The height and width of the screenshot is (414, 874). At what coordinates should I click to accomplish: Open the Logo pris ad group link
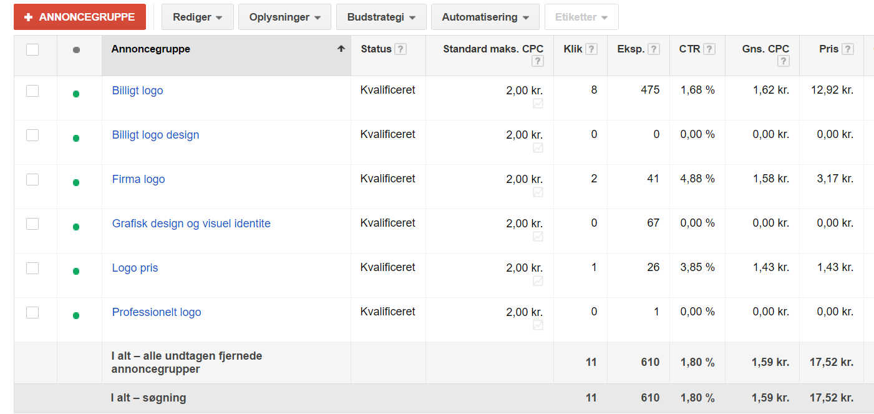point(135,268)
